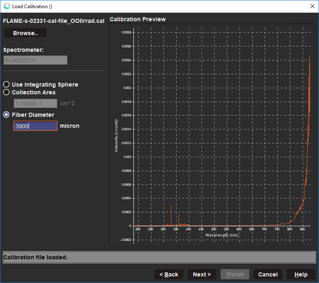Open Help for this dialog
Image resolution: width=319 pixels, height=283 pixels.
click(301, 274)
